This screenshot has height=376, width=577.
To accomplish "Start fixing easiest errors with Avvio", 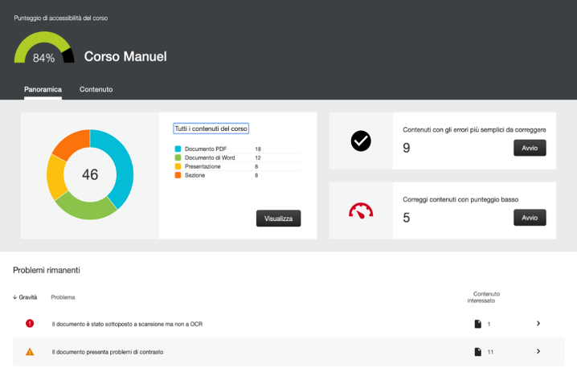I will [530, 148].
